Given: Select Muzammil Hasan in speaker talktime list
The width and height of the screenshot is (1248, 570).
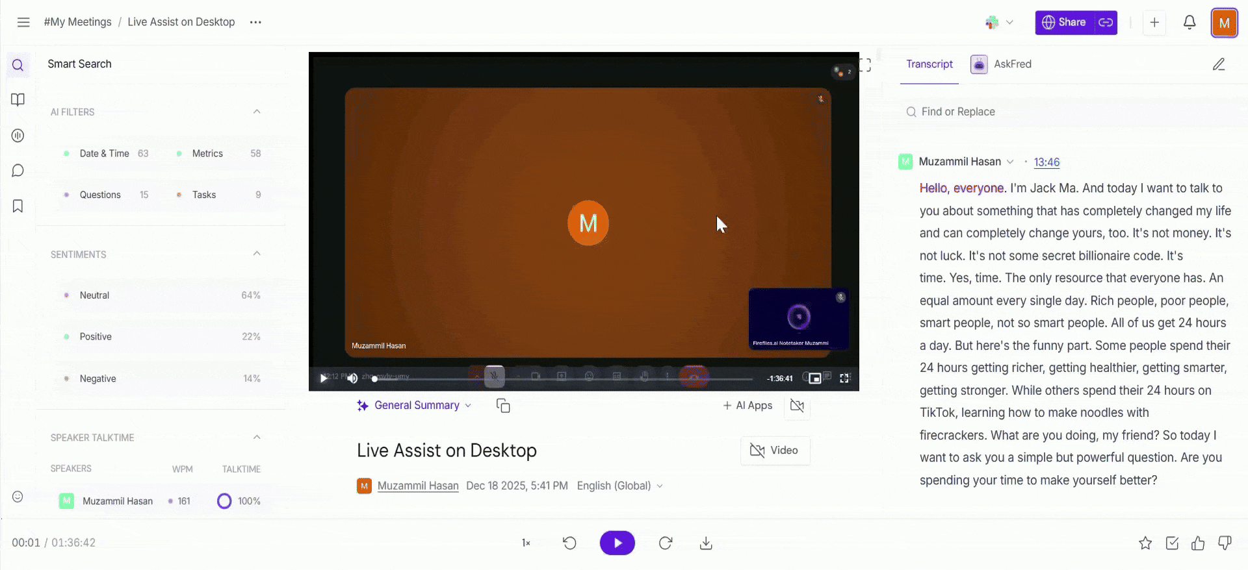Looking at the screenshot, I should (117, 501).
